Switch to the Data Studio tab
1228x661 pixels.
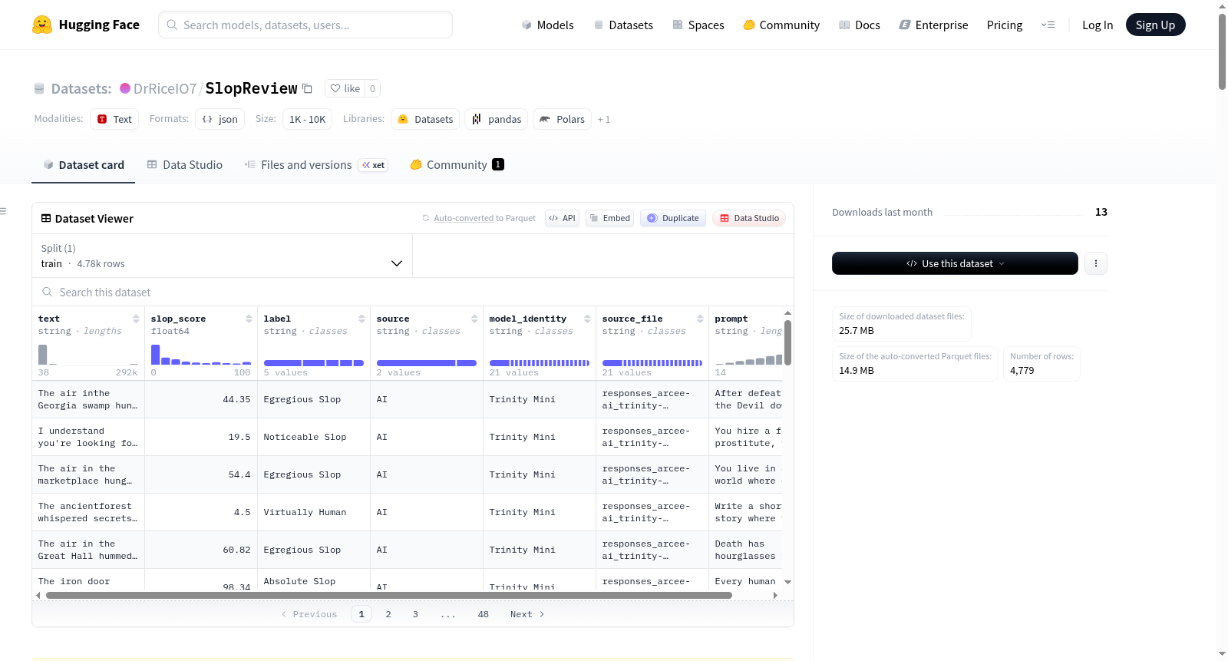point(185,165)
